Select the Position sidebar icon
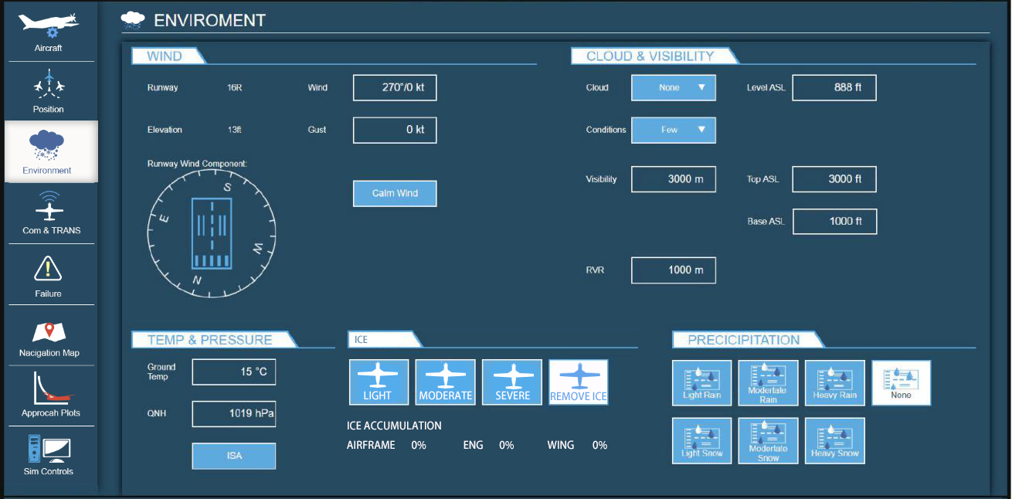The height and width of the screenshot is (499, 1012). point(49,91)
